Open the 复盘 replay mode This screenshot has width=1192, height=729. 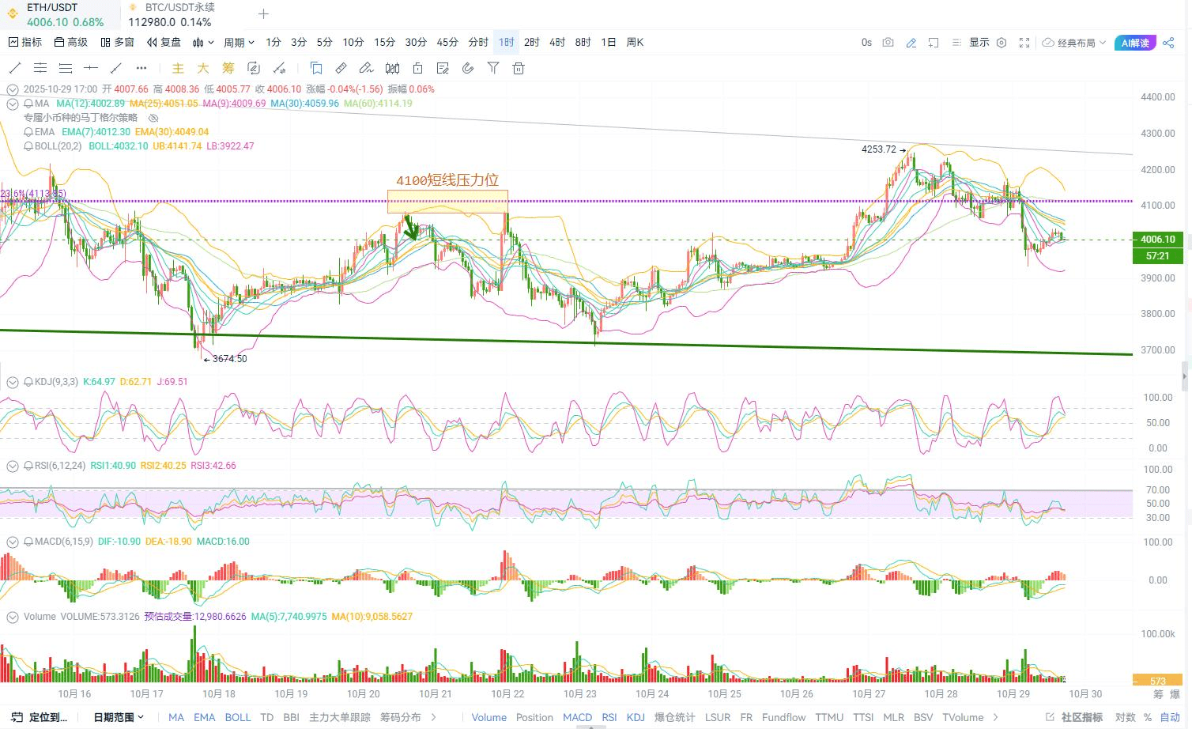[x=164, y=43]
